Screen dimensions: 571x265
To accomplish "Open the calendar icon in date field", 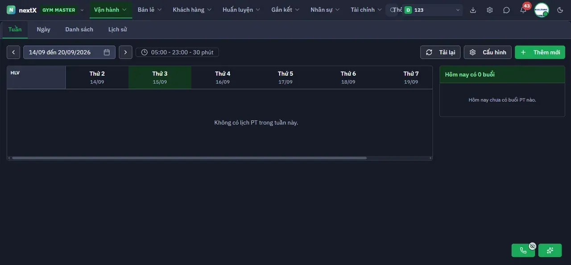I will (x=107, y=52).
